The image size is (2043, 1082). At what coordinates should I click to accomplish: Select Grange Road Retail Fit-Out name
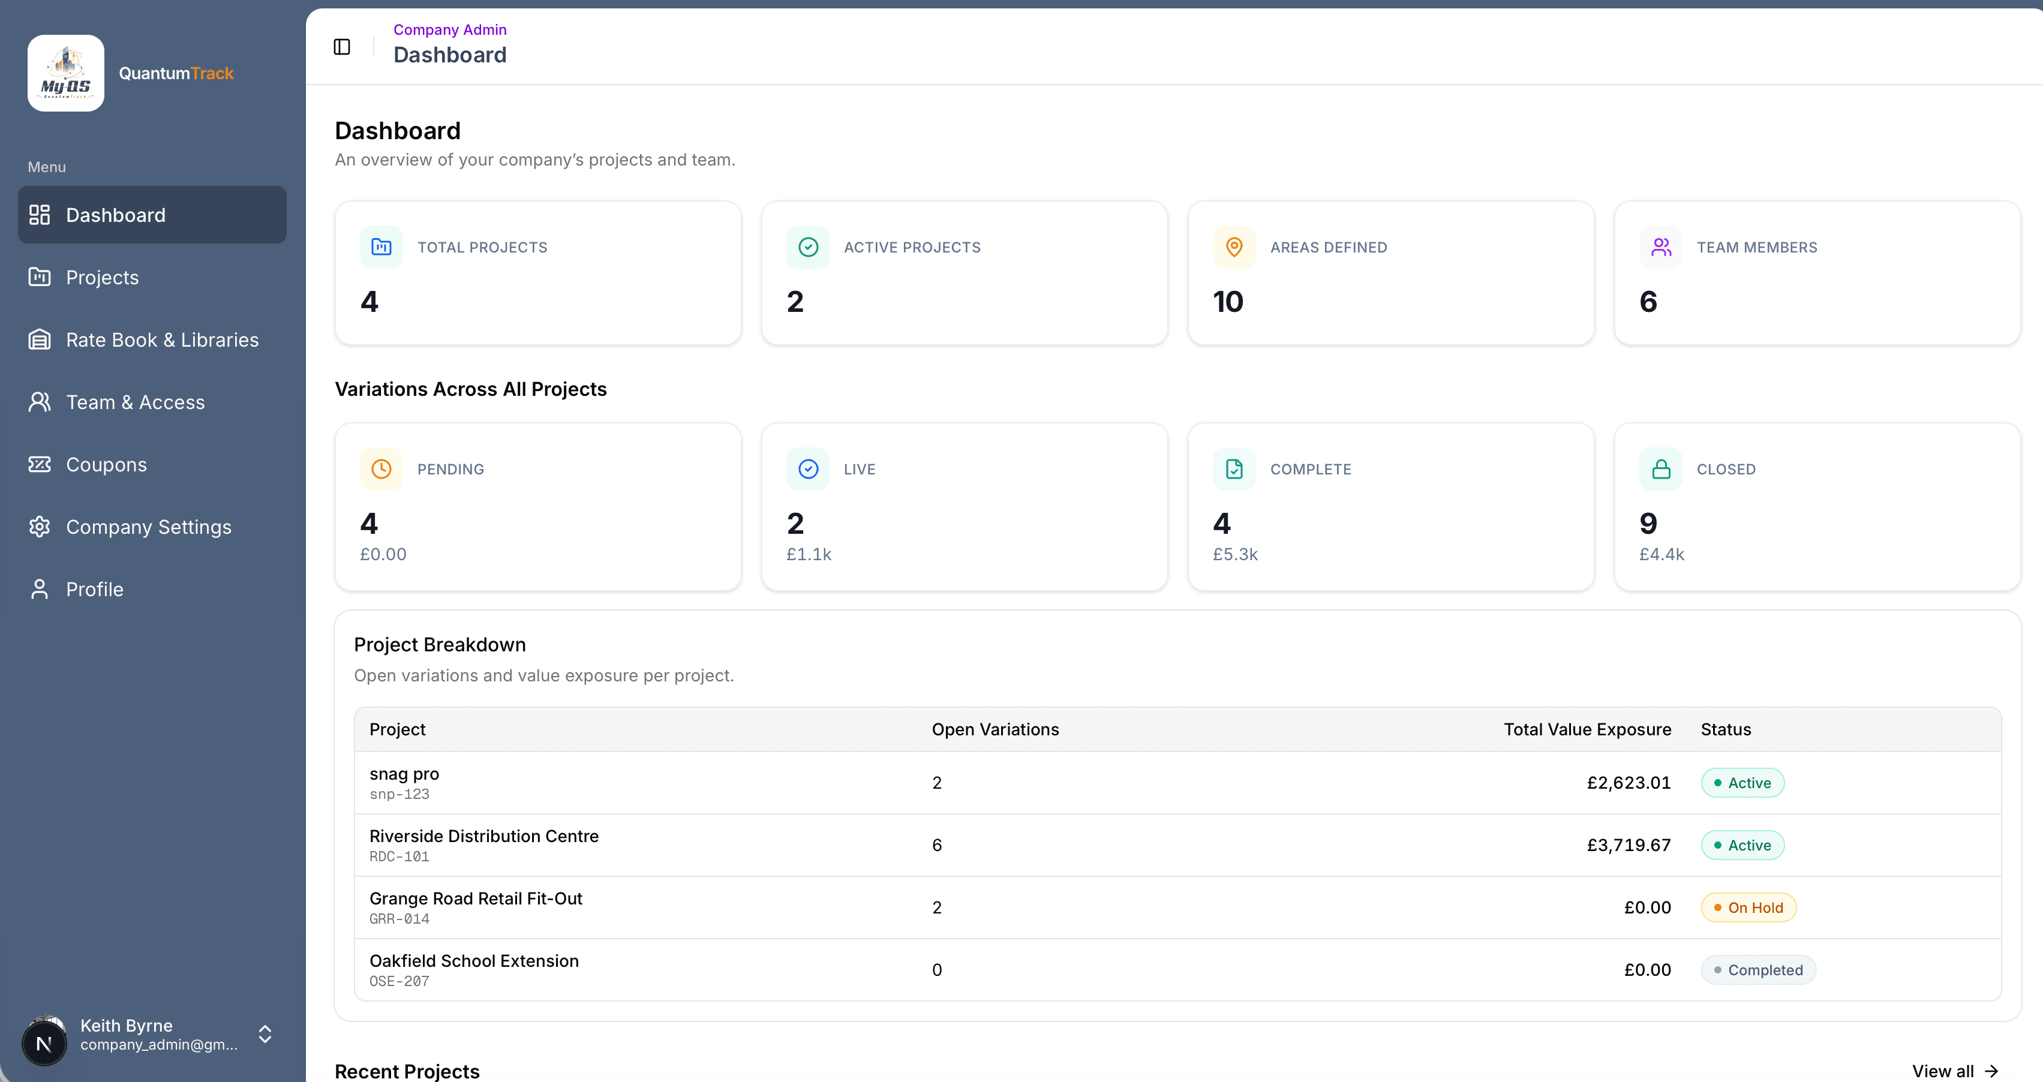click(476, 898)
